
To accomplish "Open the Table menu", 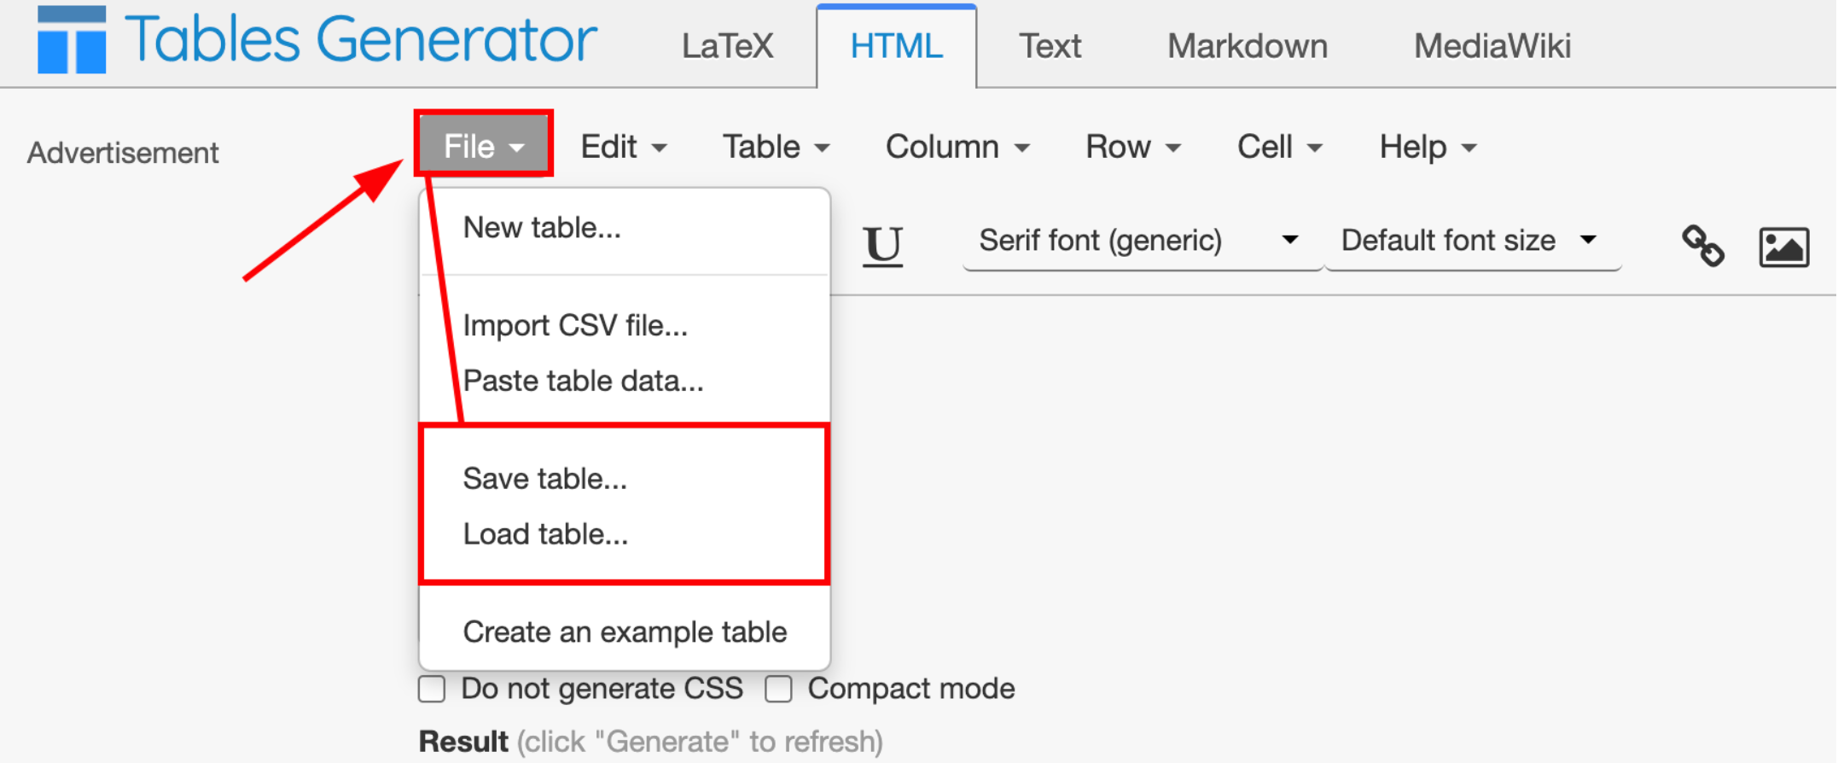I will tap(776, 147).
